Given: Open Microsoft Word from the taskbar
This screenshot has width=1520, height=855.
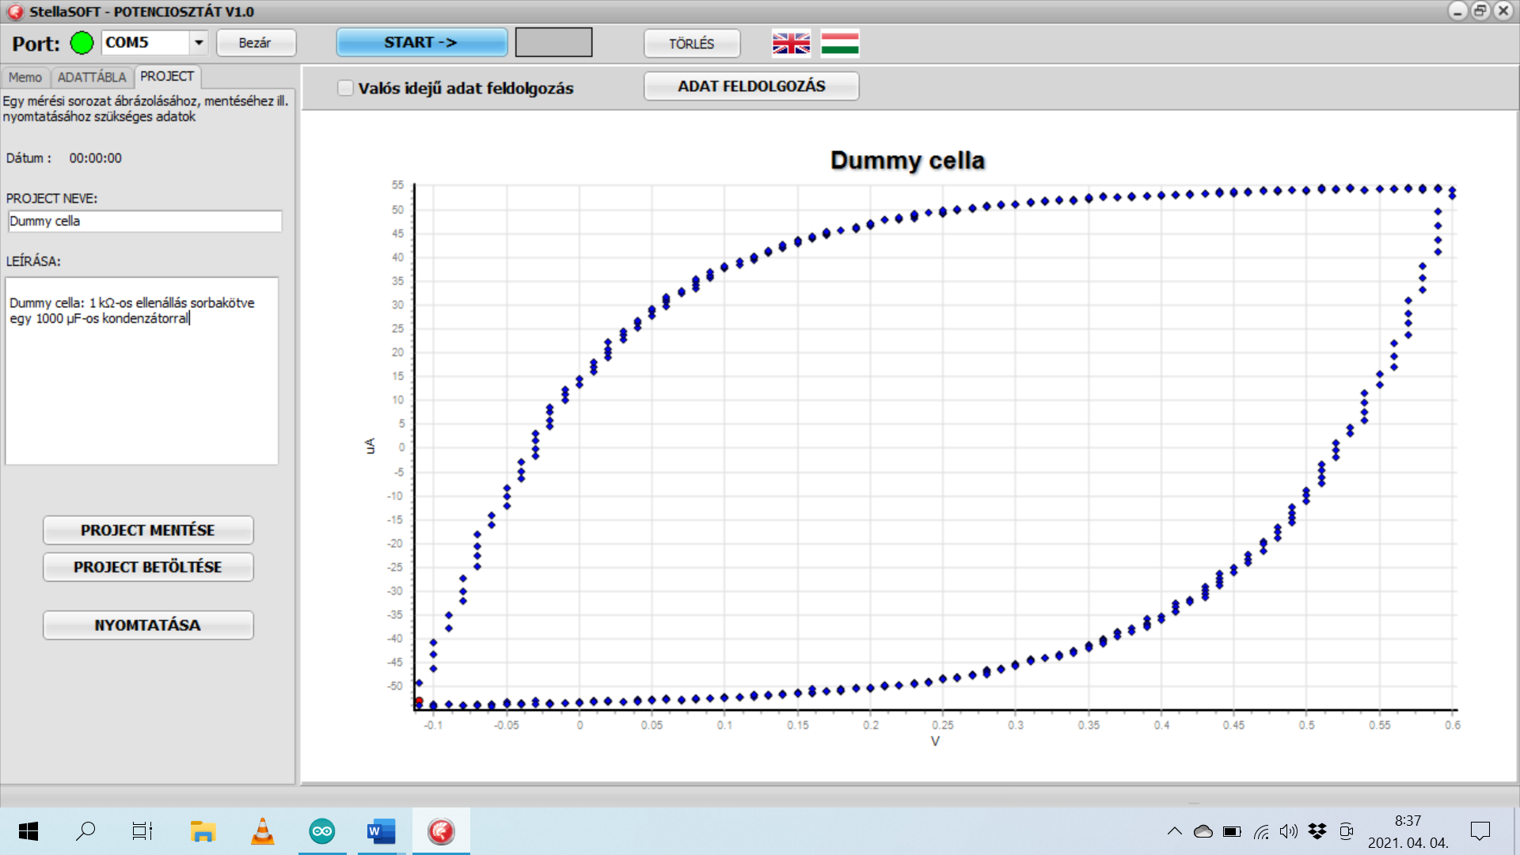Looking at the screenshot, I should 381,831.
